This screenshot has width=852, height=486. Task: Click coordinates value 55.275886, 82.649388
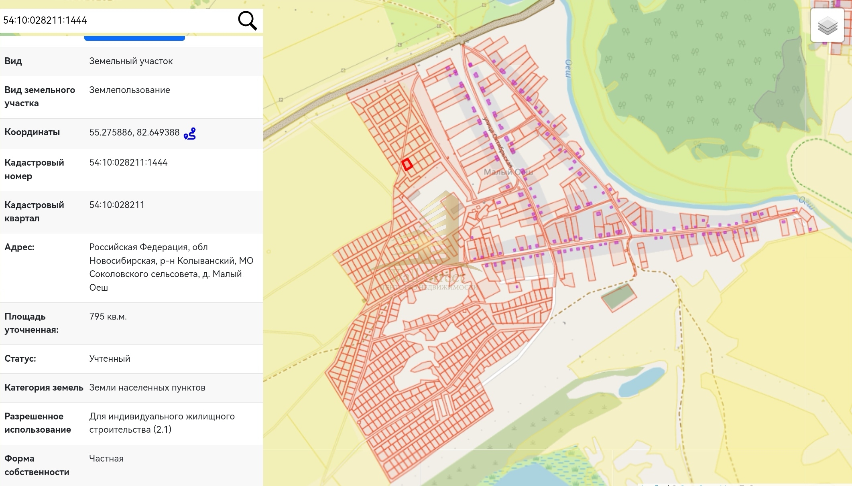pyautogui.click(x=134, y=132)
